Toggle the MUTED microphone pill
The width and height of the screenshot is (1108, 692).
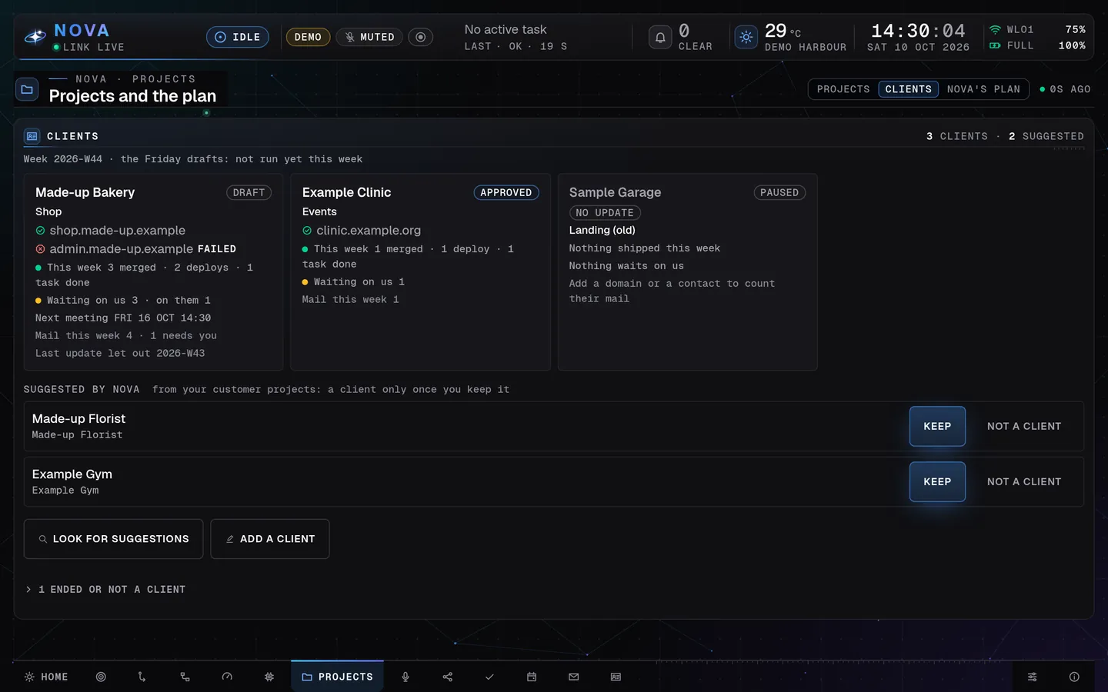(x=369, y=37)
